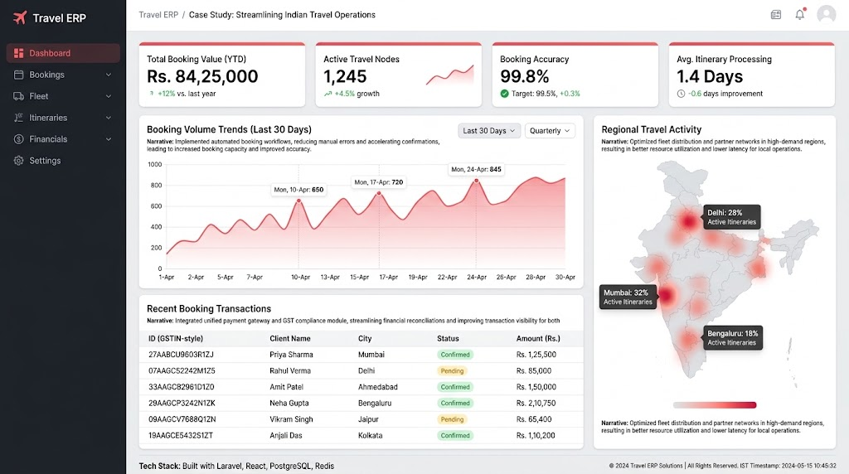Viewport: 849px width, 474px height.
Task: Open the user profile avatar
Action: 827,14
